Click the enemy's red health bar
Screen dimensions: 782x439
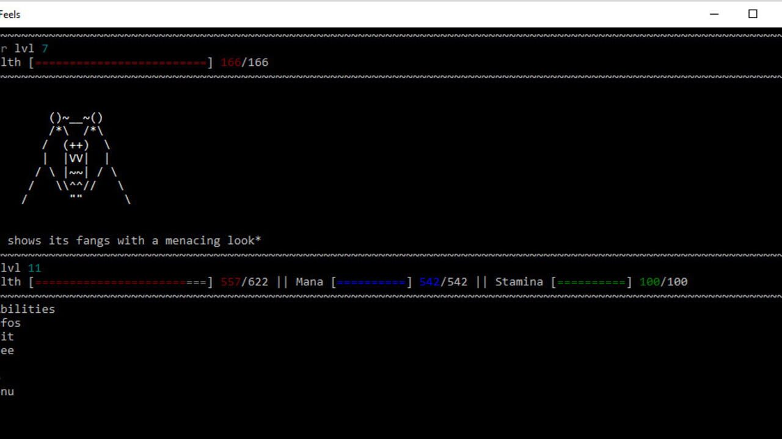[121, 62]
